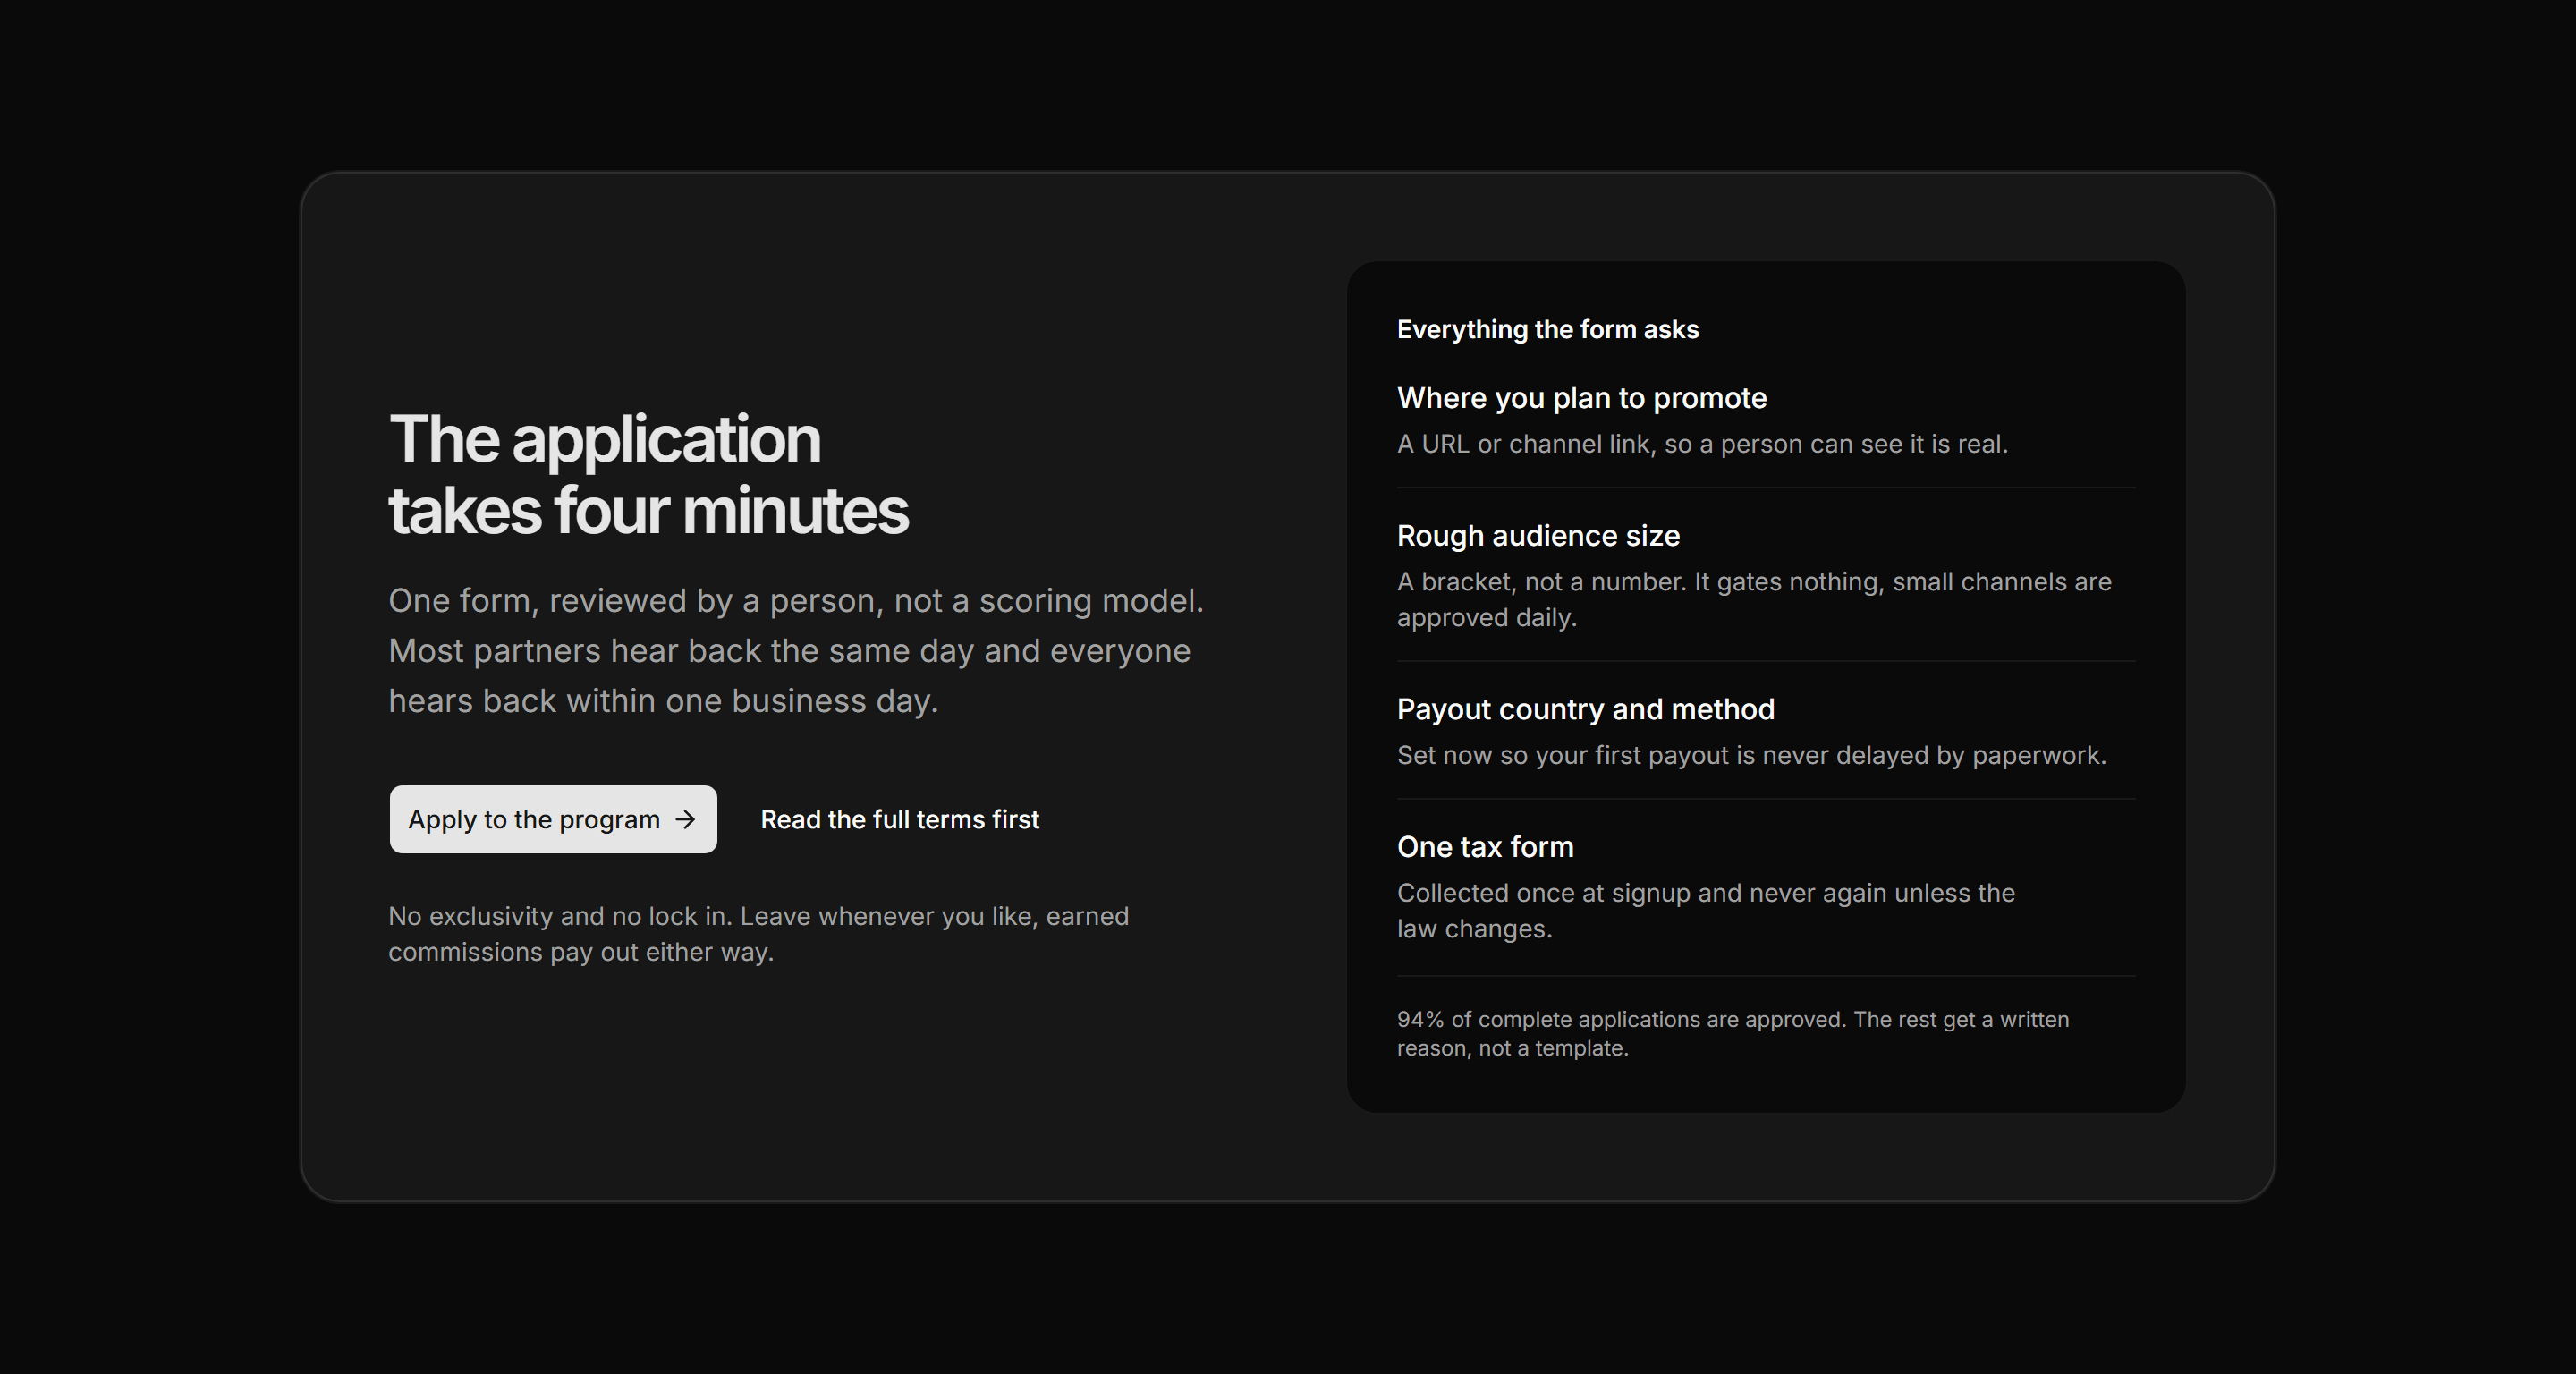Screen dimensions: 2576x1374
Task: Click "Where you plan to promote" item
Action: 1582,398
